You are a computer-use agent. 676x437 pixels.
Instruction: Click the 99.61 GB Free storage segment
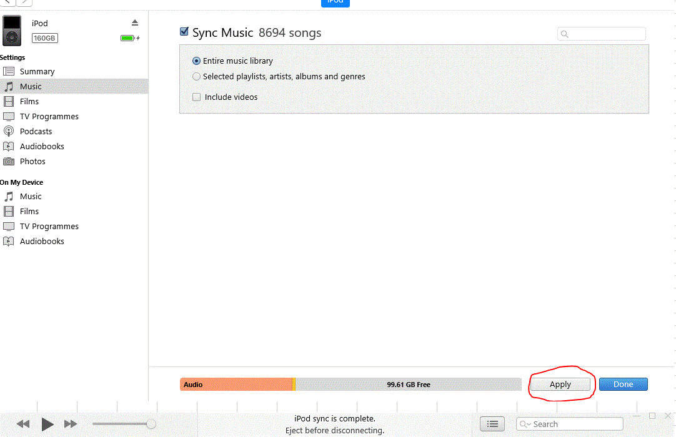pos(408,385)
